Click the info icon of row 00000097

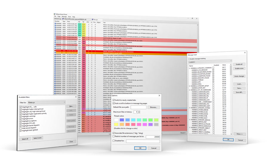[x=55, y=45]
